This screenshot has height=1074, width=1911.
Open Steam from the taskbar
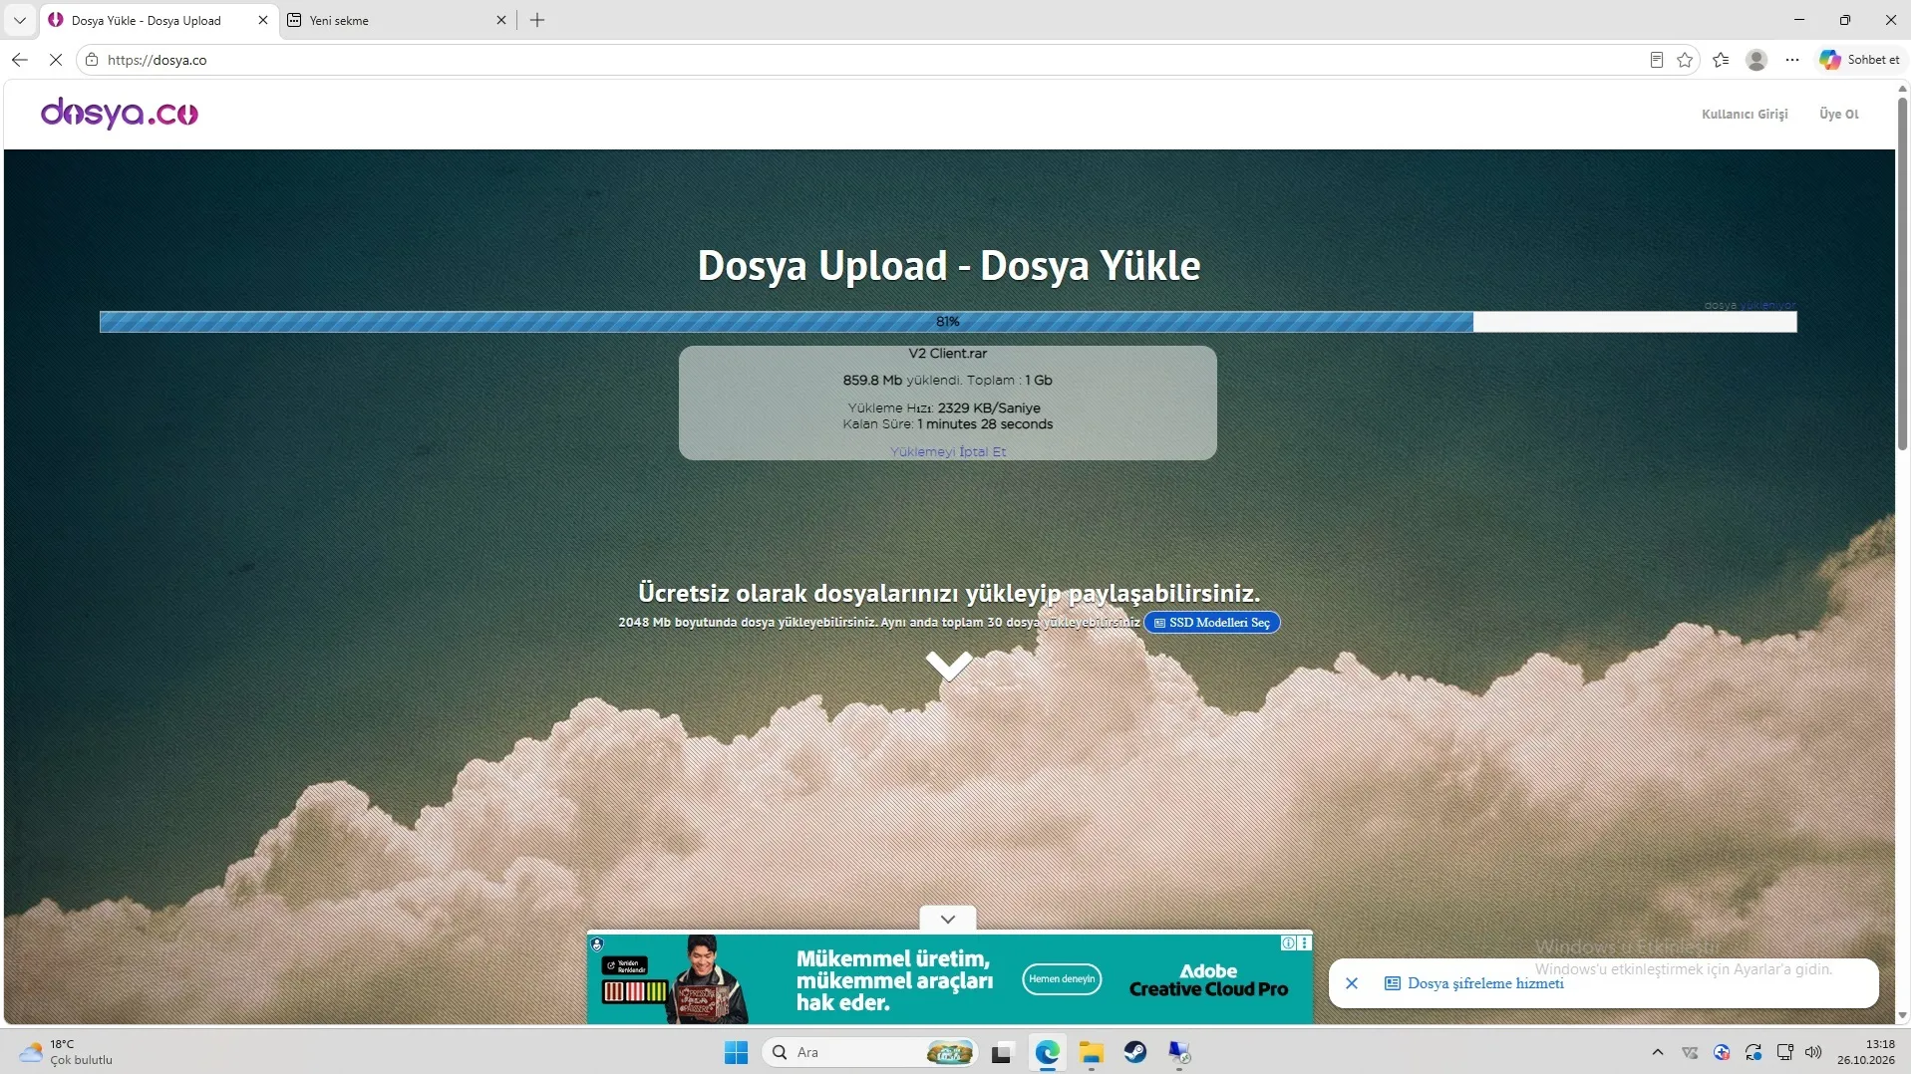click(x=1134, y=1052)
